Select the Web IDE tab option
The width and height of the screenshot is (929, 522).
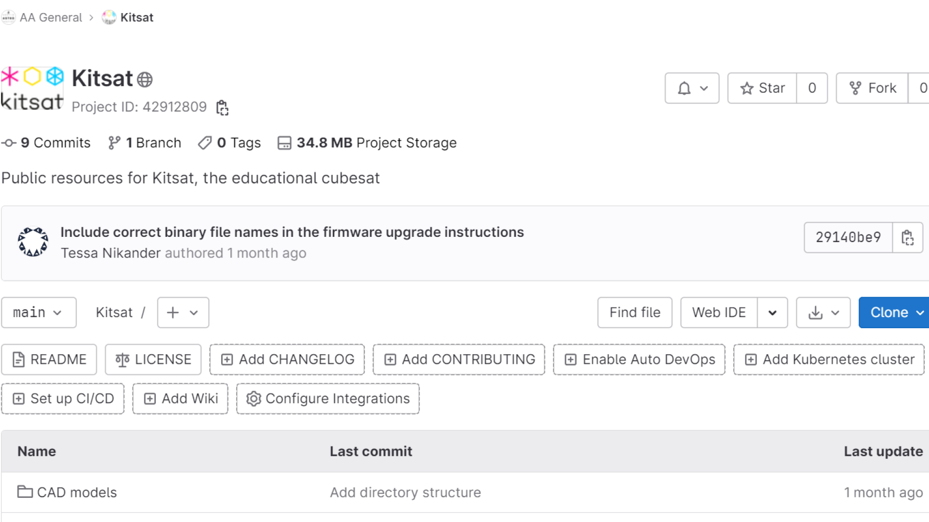[x=719, y=312]
